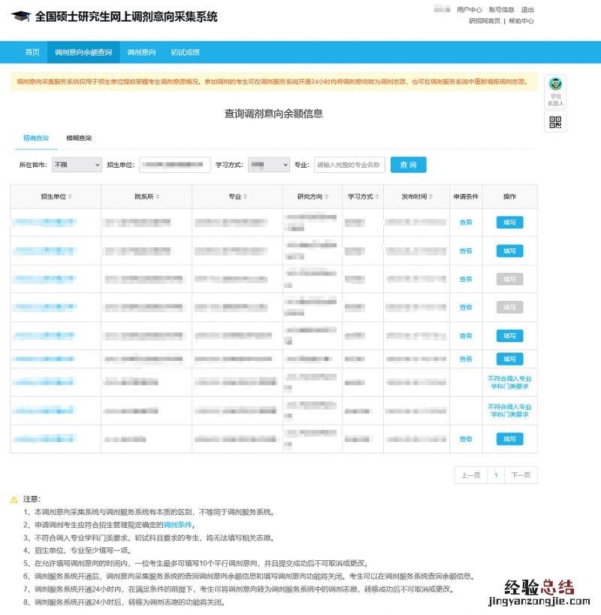
Task: Click 查看 link in the first table row
Action: click(x=466, y=223)
